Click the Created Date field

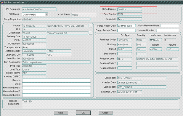pos(129,82)
